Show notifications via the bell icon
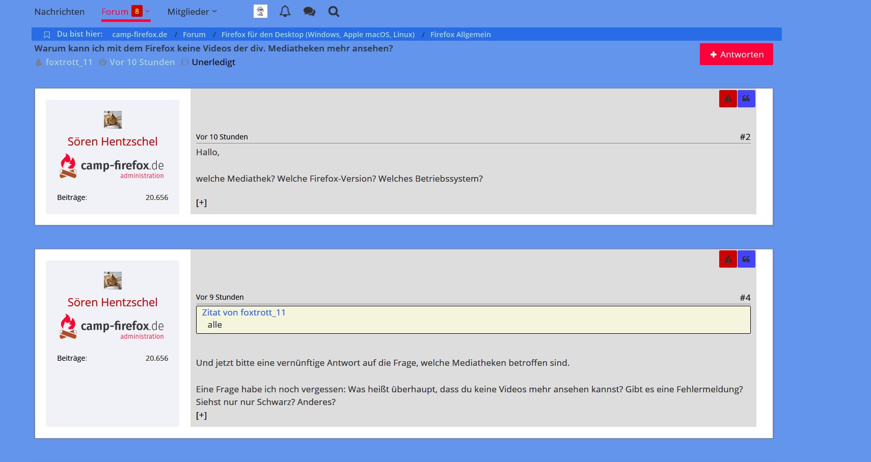 [x=285, y=11]
